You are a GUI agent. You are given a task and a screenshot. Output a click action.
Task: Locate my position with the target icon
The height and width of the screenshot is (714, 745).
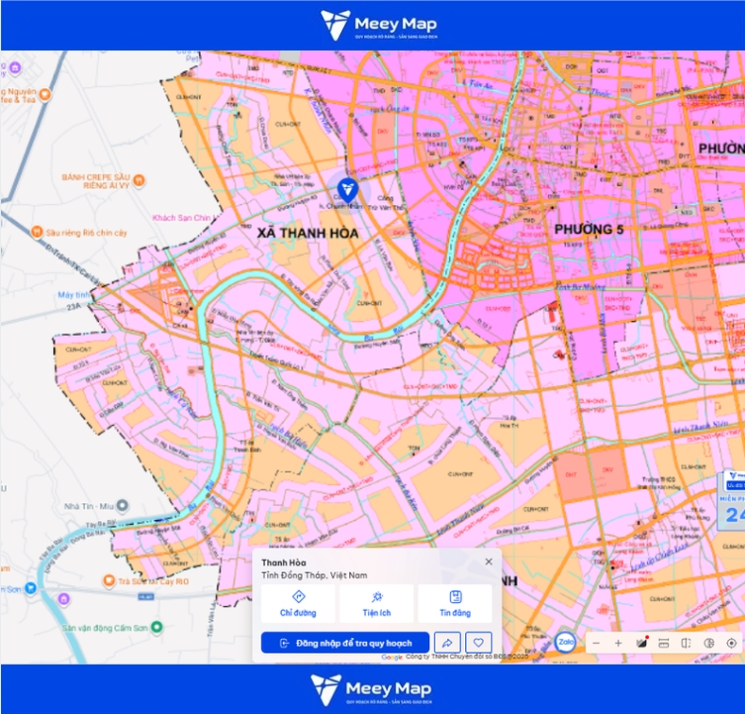[731, 643]
